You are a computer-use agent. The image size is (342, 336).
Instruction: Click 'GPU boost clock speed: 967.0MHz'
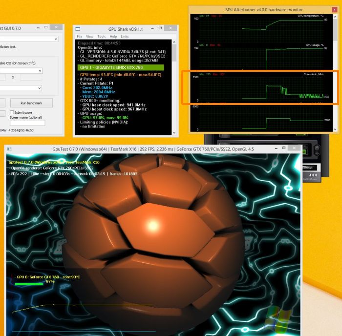coord(114,109)
